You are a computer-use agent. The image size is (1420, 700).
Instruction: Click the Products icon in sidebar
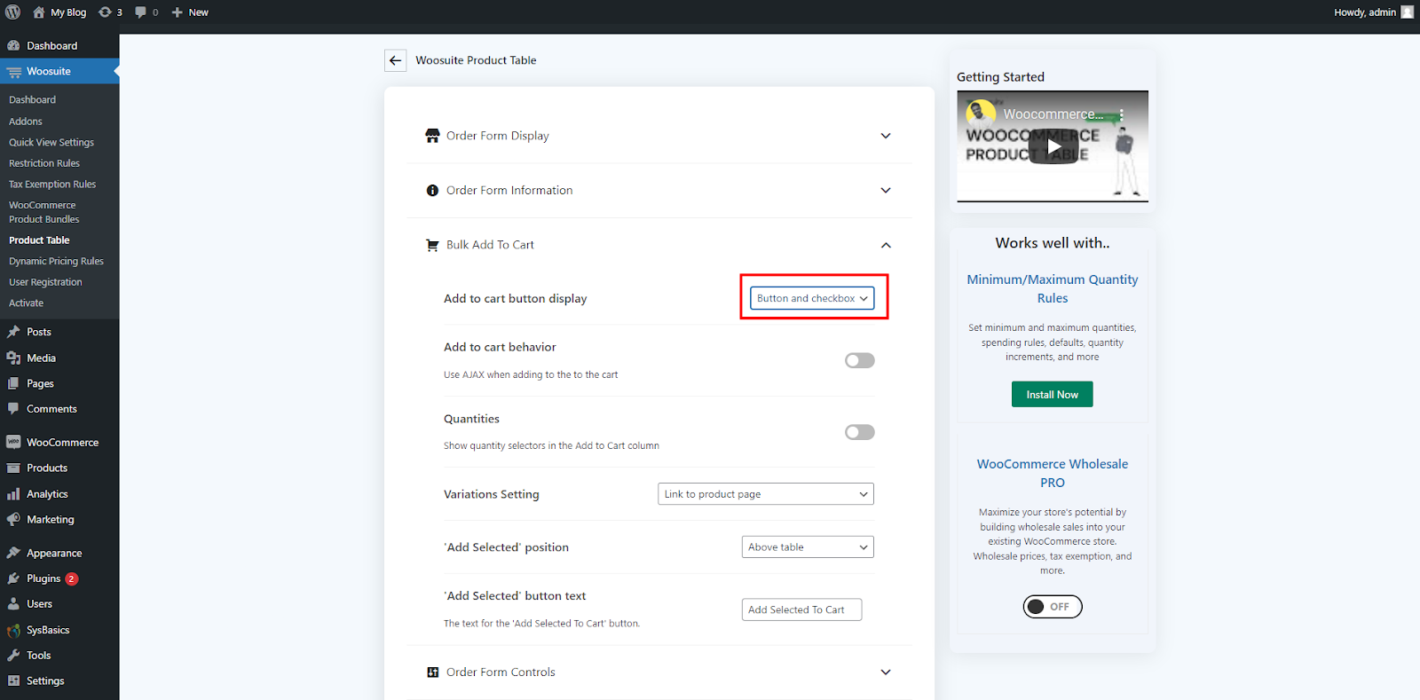(x=13, y=468)
